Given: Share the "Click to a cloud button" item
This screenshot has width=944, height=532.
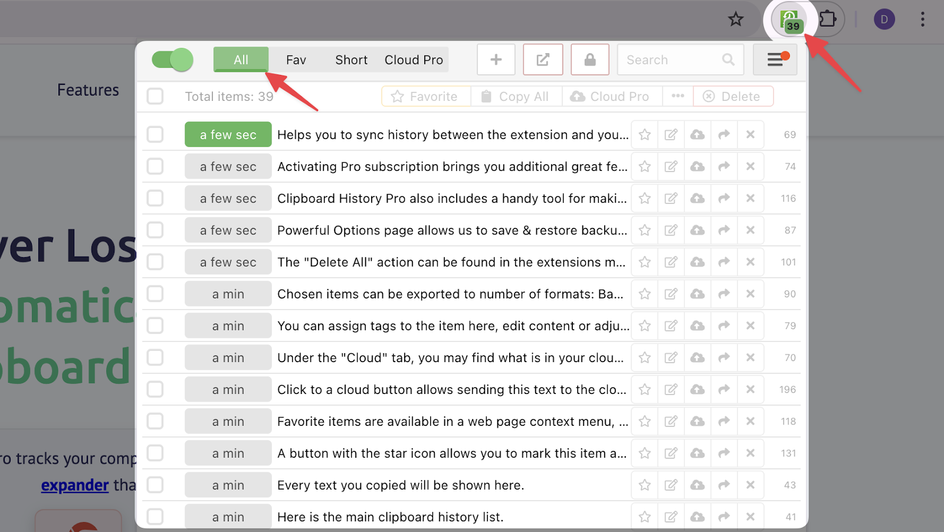Looking at the screenshot, I should click(x=724, y=389).
